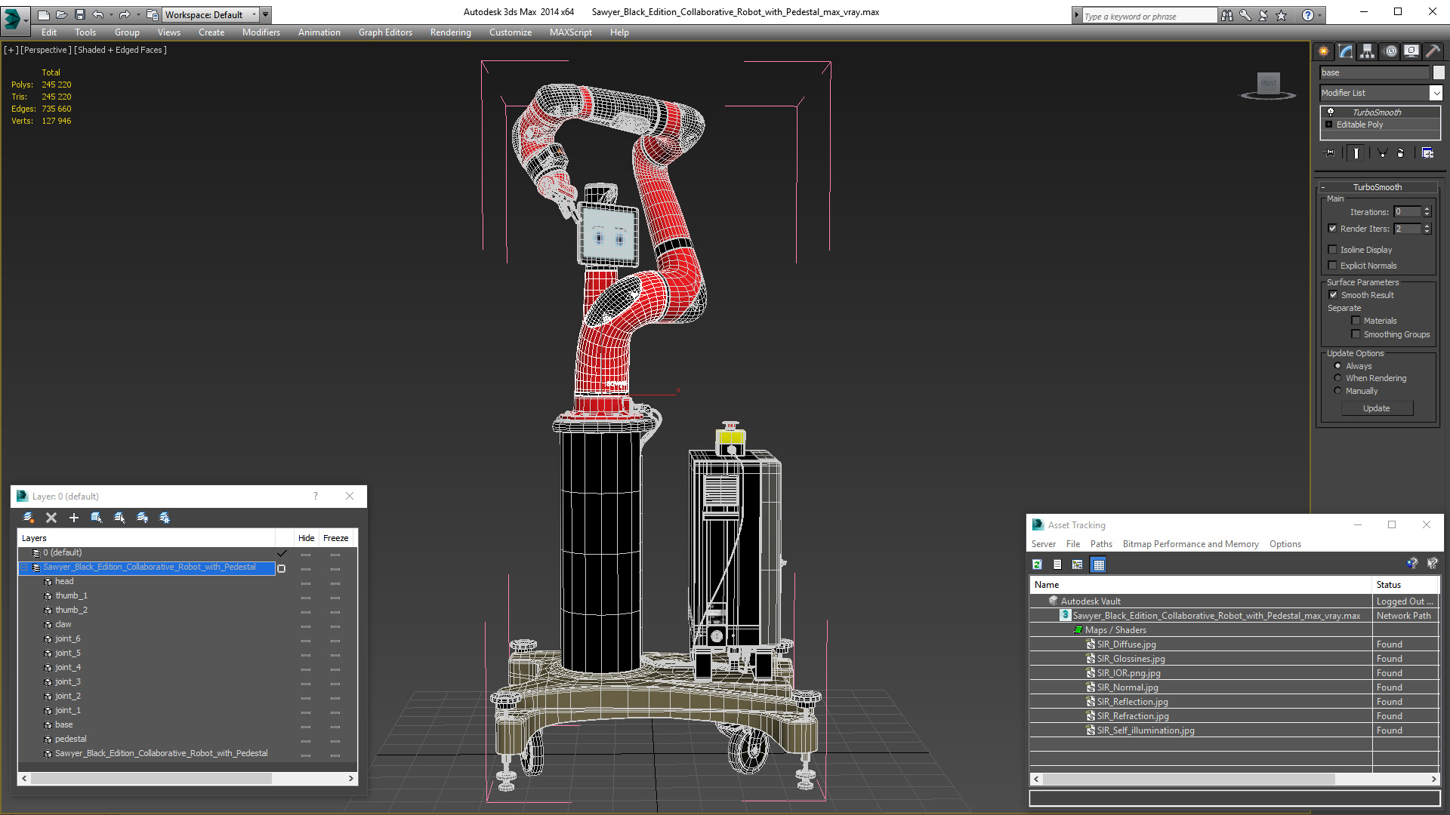The image size is (1450, 815).
Task: Click the TurboSmooth modifier icon
Action: click(1331, 112)
